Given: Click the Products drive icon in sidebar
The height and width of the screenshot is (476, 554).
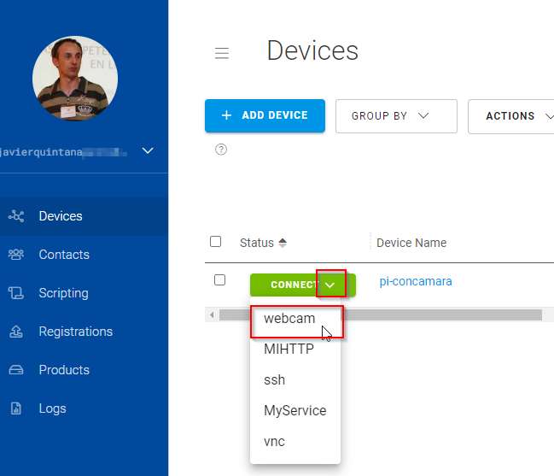Looking at the screenshot, I should [16, 370].
